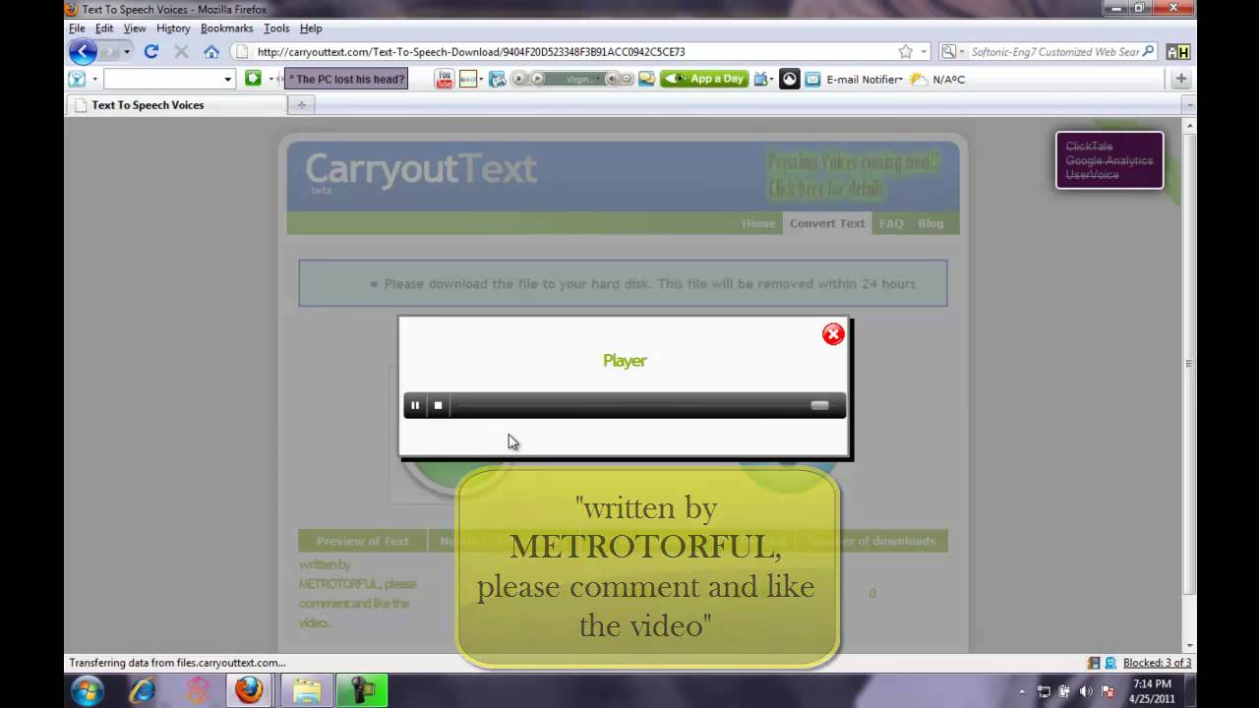Click weather N/A°C toolbar item
The width and height of the screenshot is (1259, 708).
tap(937, 80)
